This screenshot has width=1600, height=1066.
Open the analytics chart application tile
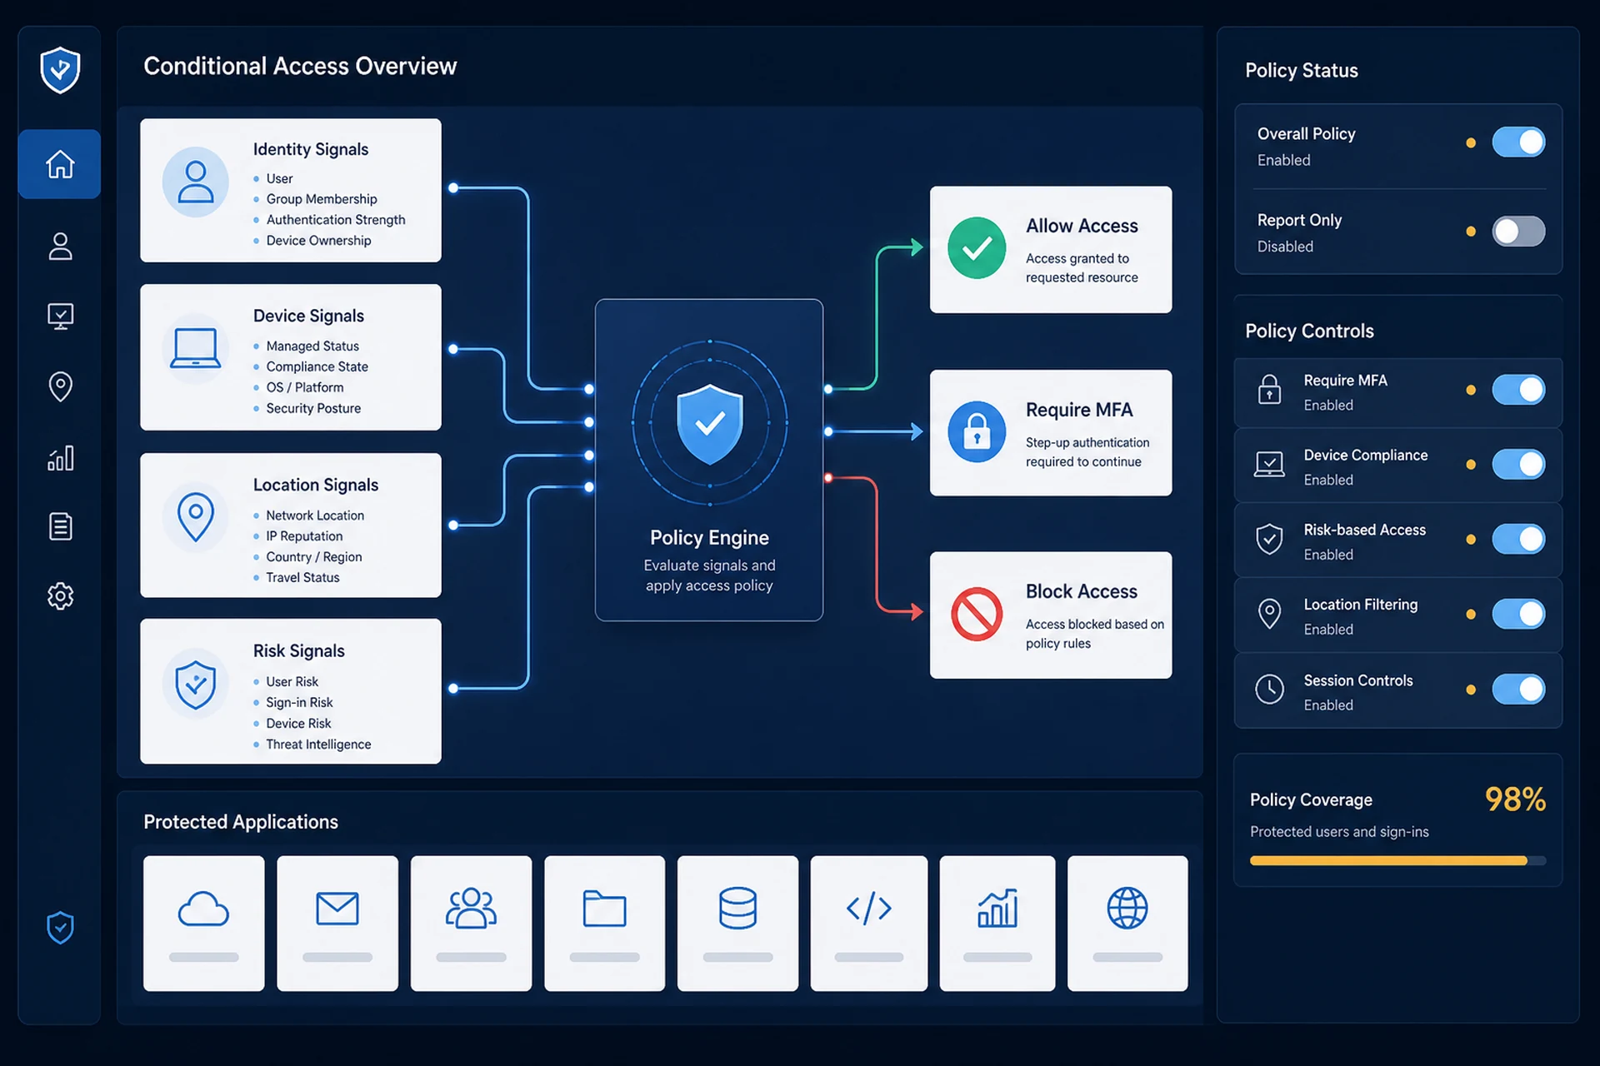point(997,924)
